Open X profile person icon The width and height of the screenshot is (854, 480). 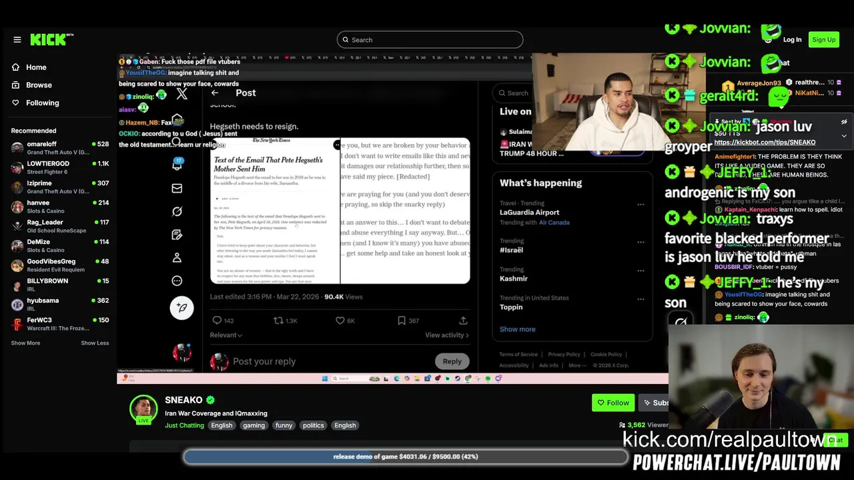point(177,257)
